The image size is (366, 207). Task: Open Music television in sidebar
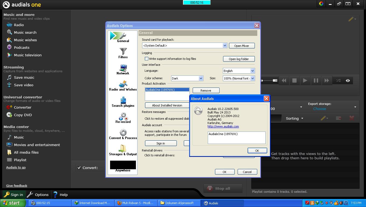coord(24,55)
